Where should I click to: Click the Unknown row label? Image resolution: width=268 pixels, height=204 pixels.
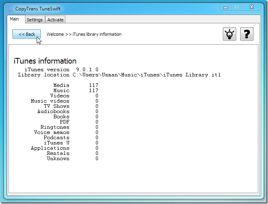(58, 159)
